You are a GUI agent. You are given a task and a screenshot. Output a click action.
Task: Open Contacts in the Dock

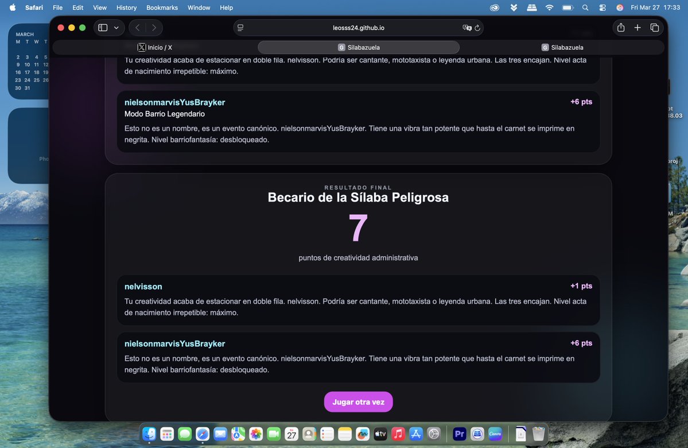coord(309,434)
